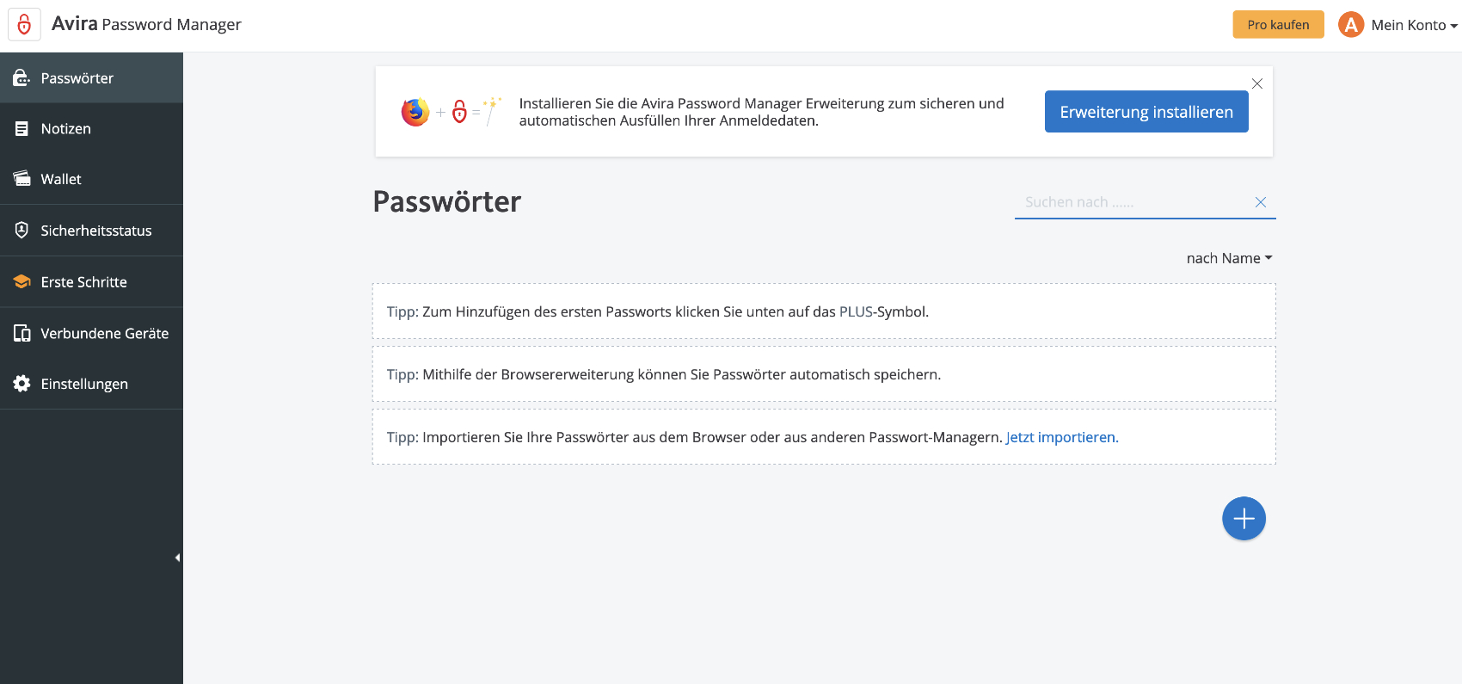Clear the search field with X

click(x=1261, y=202)
